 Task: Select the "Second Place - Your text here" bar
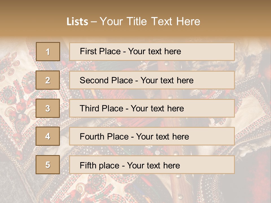pos(152,80)
